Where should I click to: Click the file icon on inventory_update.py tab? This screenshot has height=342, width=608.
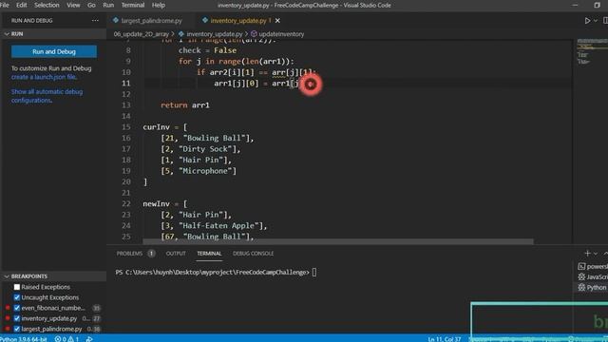pos(205,20)
